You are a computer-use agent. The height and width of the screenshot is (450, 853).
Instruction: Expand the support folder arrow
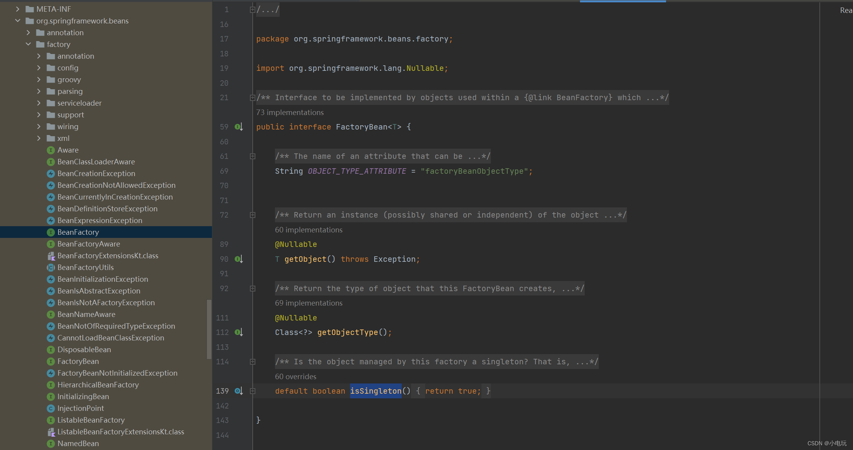click(39, 115)
